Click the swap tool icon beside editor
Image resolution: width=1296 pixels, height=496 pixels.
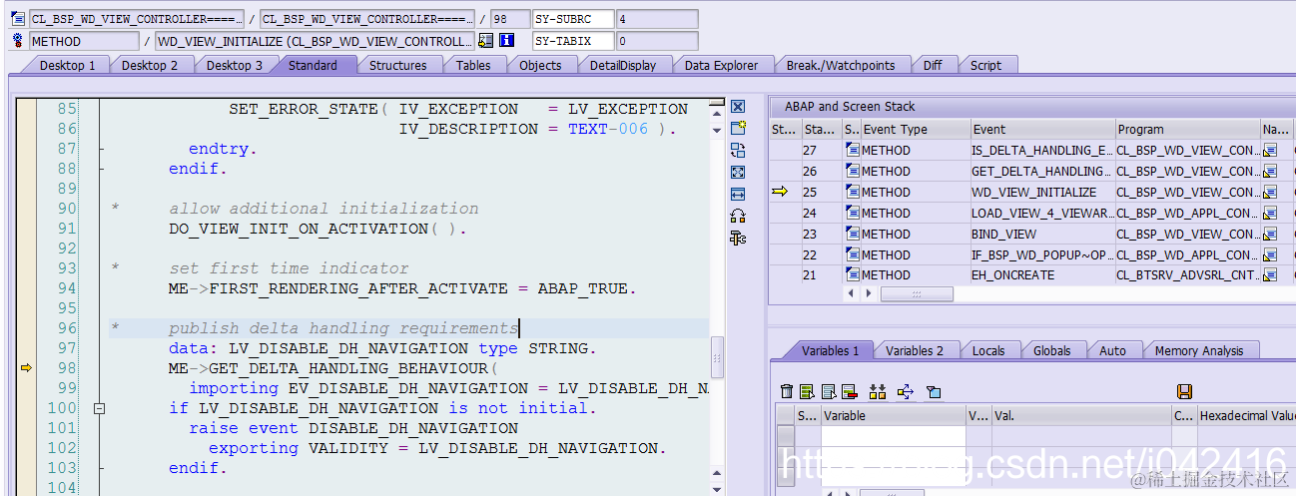point(738,150)
